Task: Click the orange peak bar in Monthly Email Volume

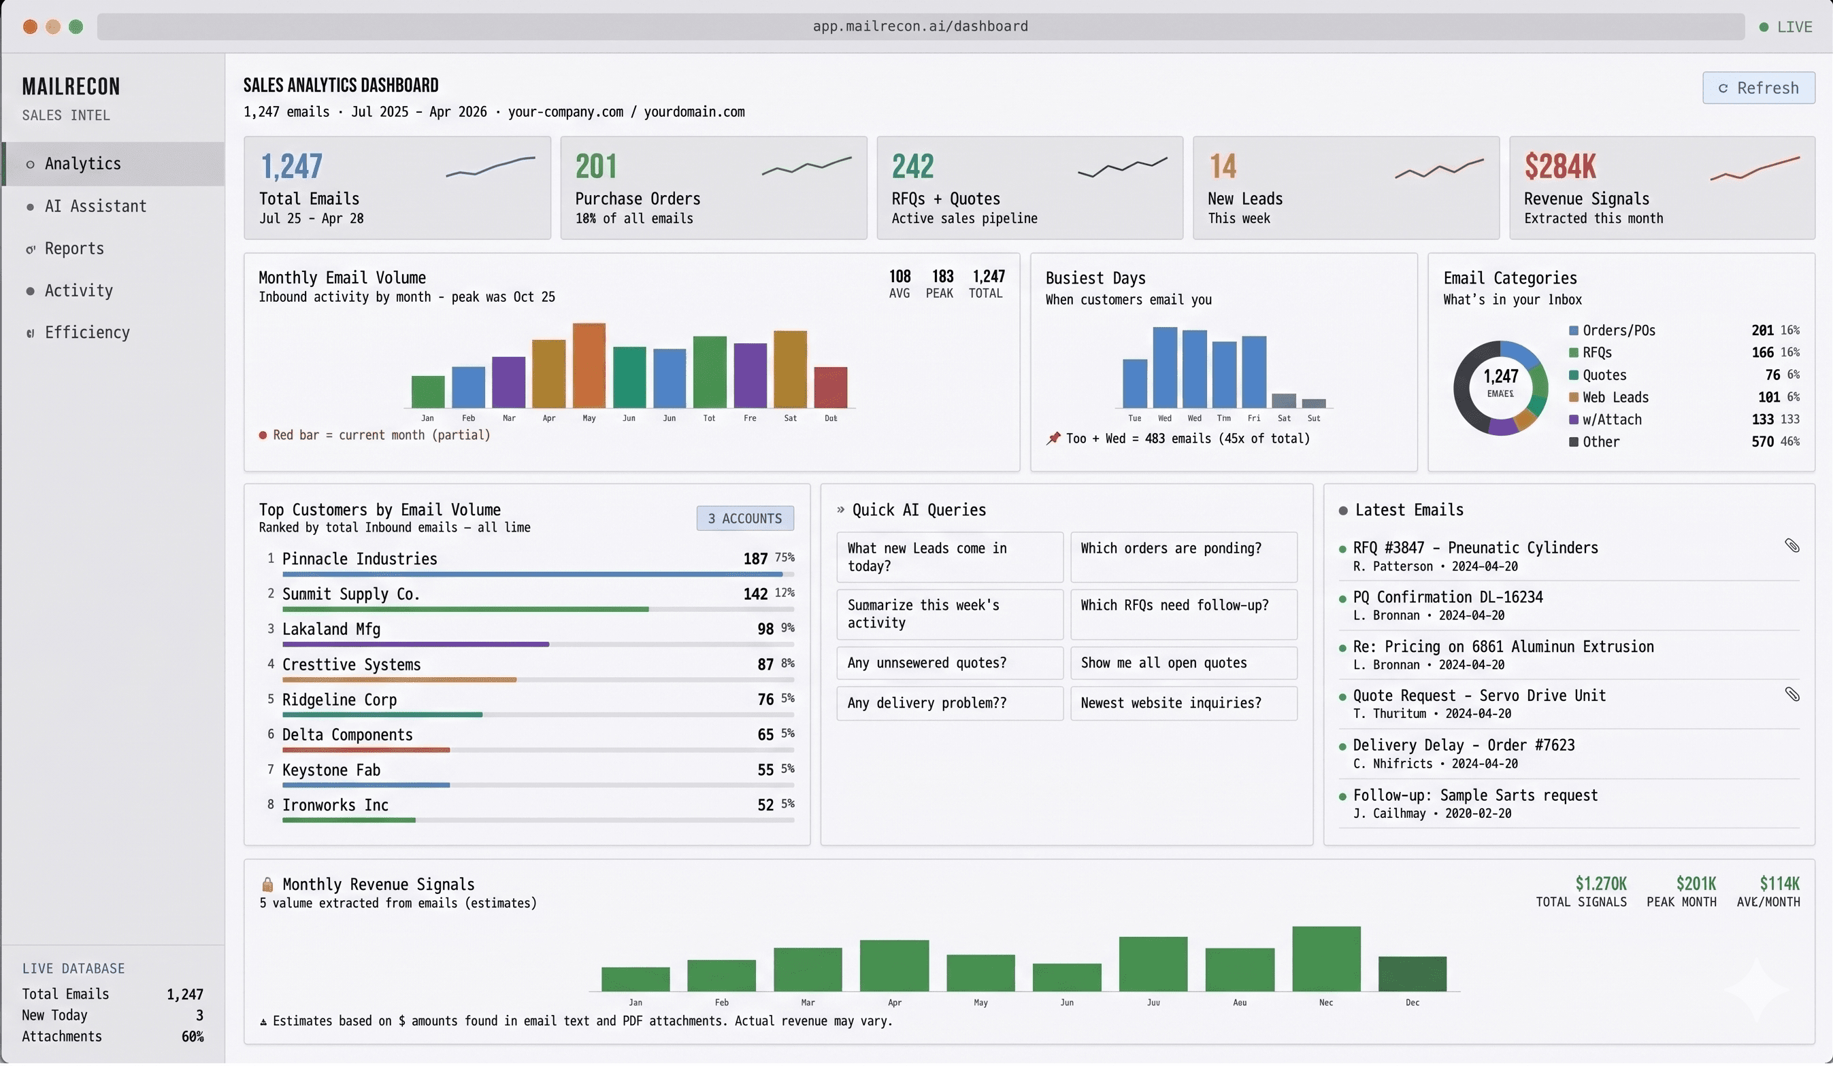Action: tap(589, 366)
